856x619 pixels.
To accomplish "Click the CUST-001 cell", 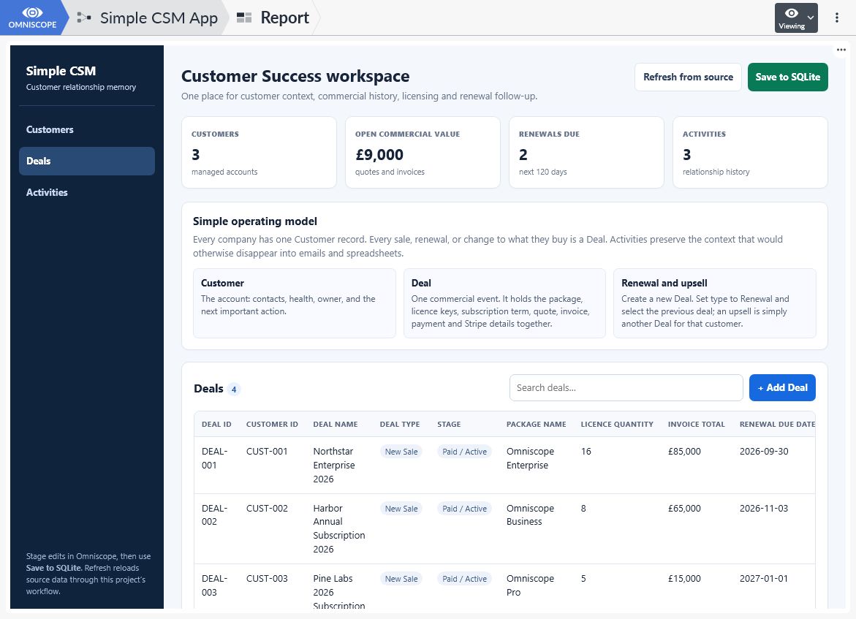I will (267, 452).
